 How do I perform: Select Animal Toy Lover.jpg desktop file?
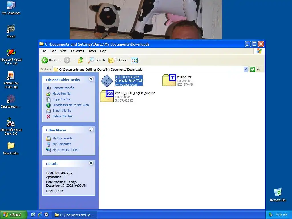pyautogui.click(x=11, y=80)
